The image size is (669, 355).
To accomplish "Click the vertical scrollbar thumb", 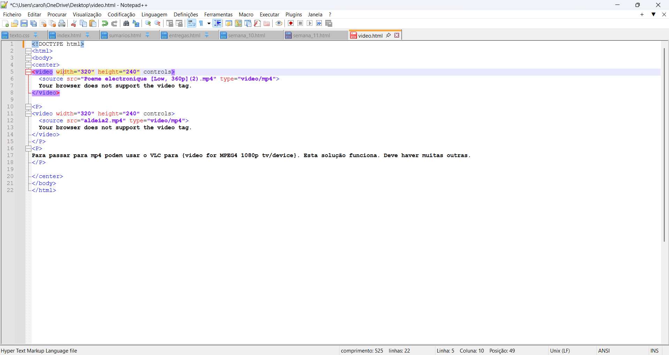I will 664,145.
